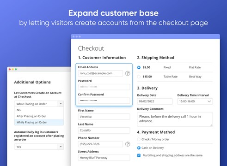Choose Cash on Delivery payment

[139, 148]
